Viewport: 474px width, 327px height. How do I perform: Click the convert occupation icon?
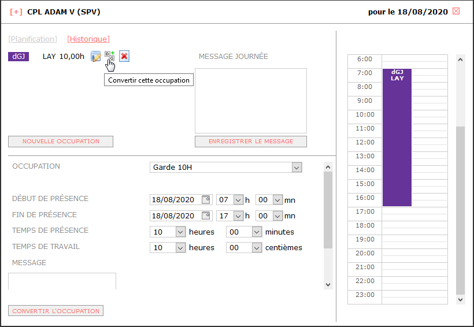pyautogui.click(x=110, y=56)
